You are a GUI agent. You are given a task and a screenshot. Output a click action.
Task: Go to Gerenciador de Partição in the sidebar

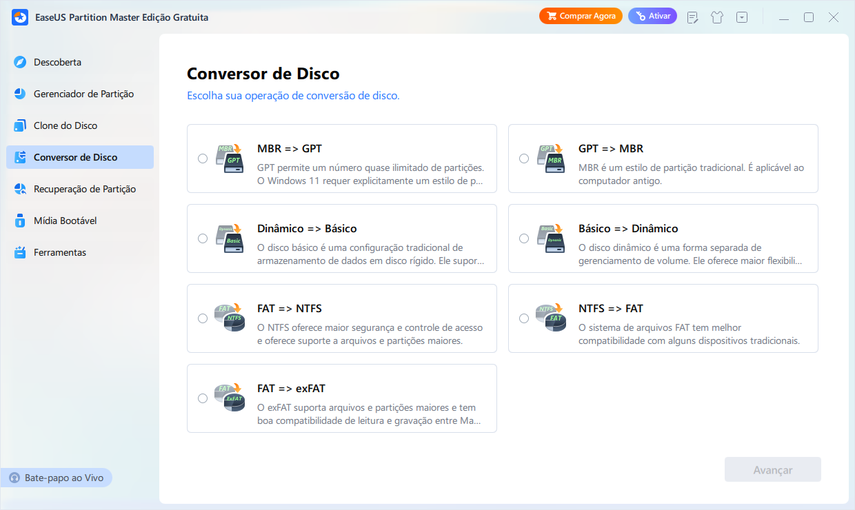(x=80, y=94)
